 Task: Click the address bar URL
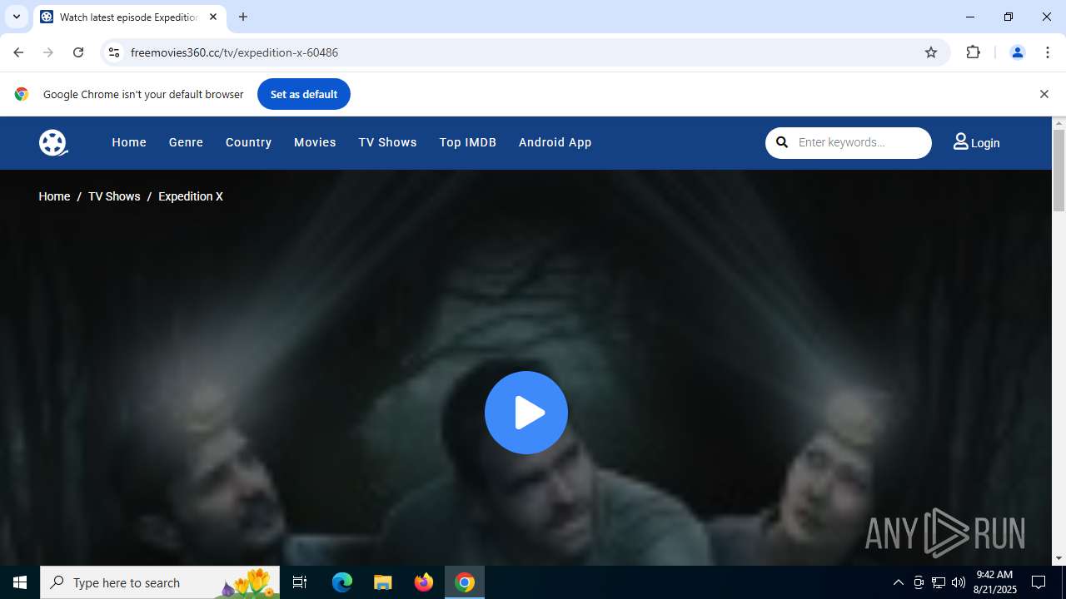point(234,52)
